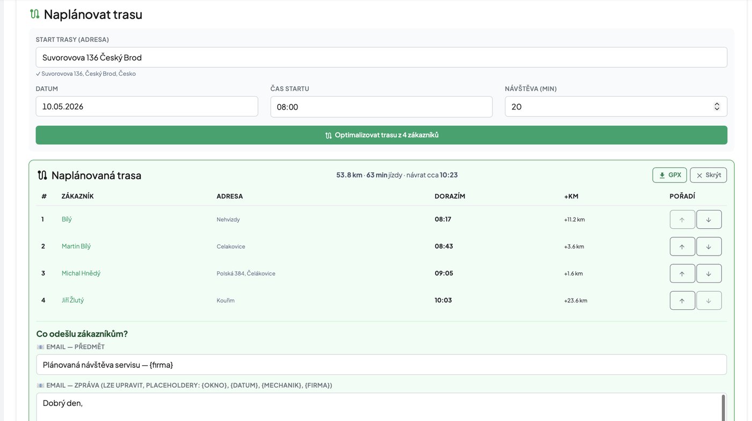
Task: Click into the email message text area
Action: [379, 407]
